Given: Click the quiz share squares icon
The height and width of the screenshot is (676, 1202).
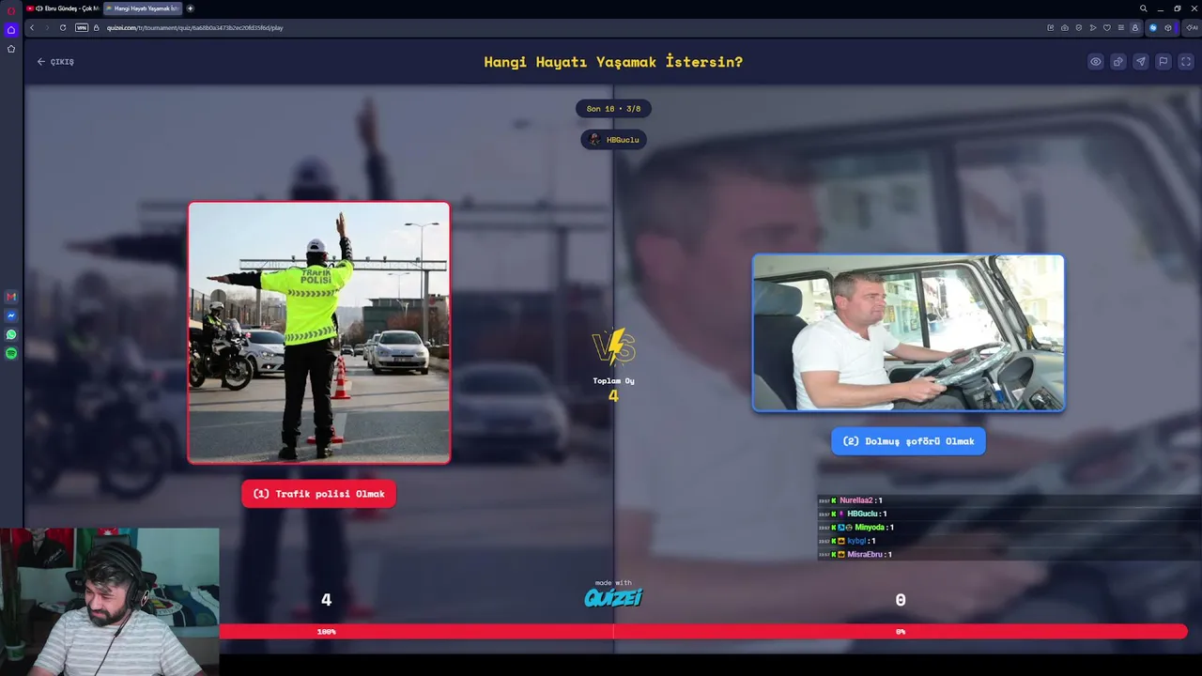Looking at the screenshot, I should [1117, 62].
